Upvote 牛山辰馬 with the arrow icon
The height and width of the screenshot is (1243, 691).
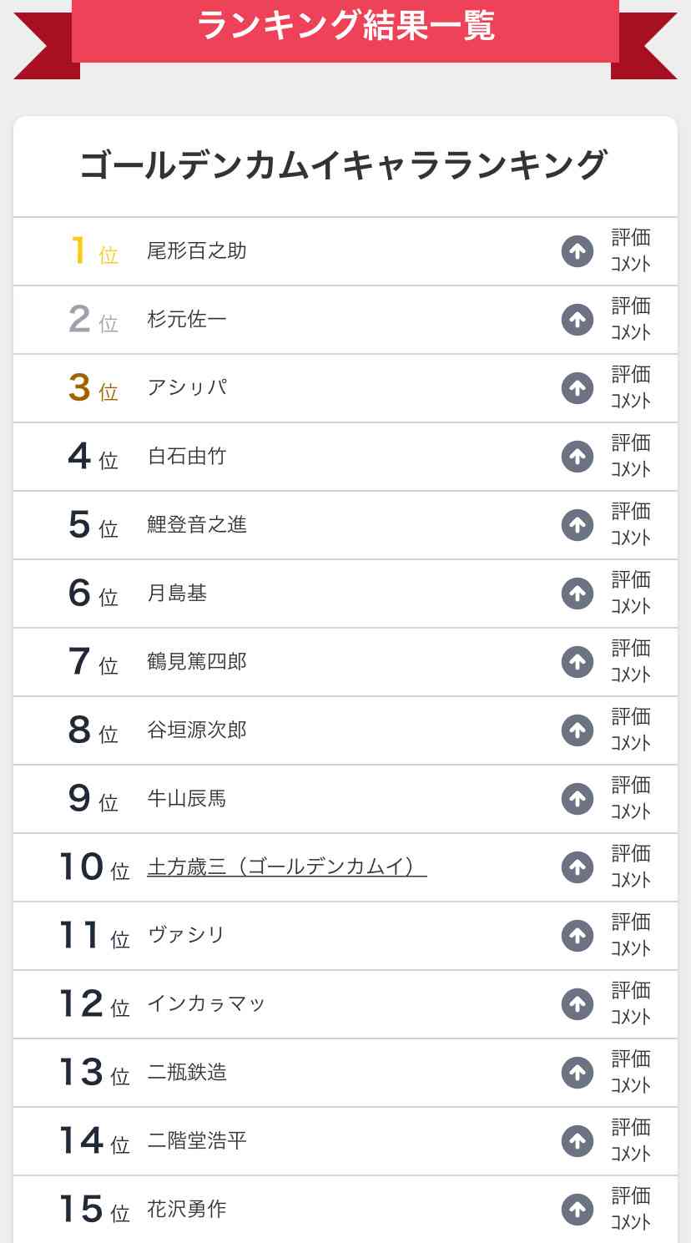point(577,799)
